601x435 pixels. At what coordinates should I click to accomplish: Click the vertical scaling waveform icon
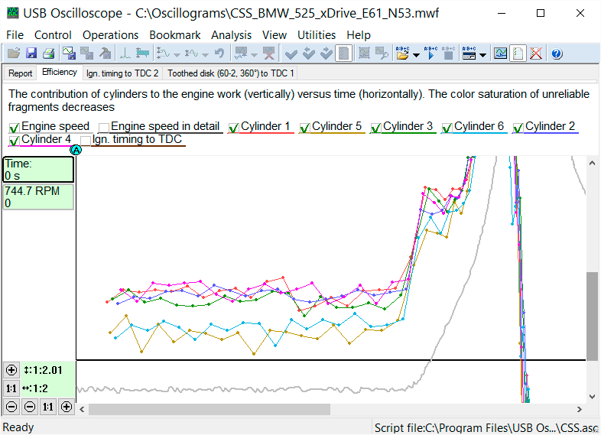[x=164, y=54]
